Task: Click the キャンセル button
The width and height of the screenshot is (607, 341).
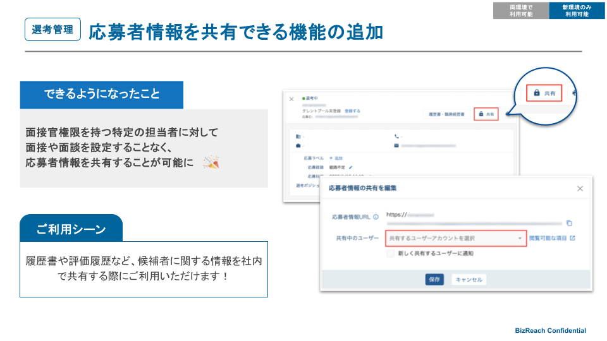Action: 469,280
